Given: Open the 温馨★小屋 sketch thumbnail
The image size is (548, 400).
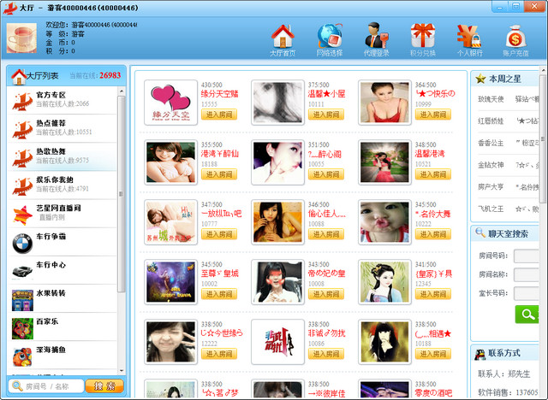Looking at the screenshot, I should pyautogui.click(x=277, y=103).
